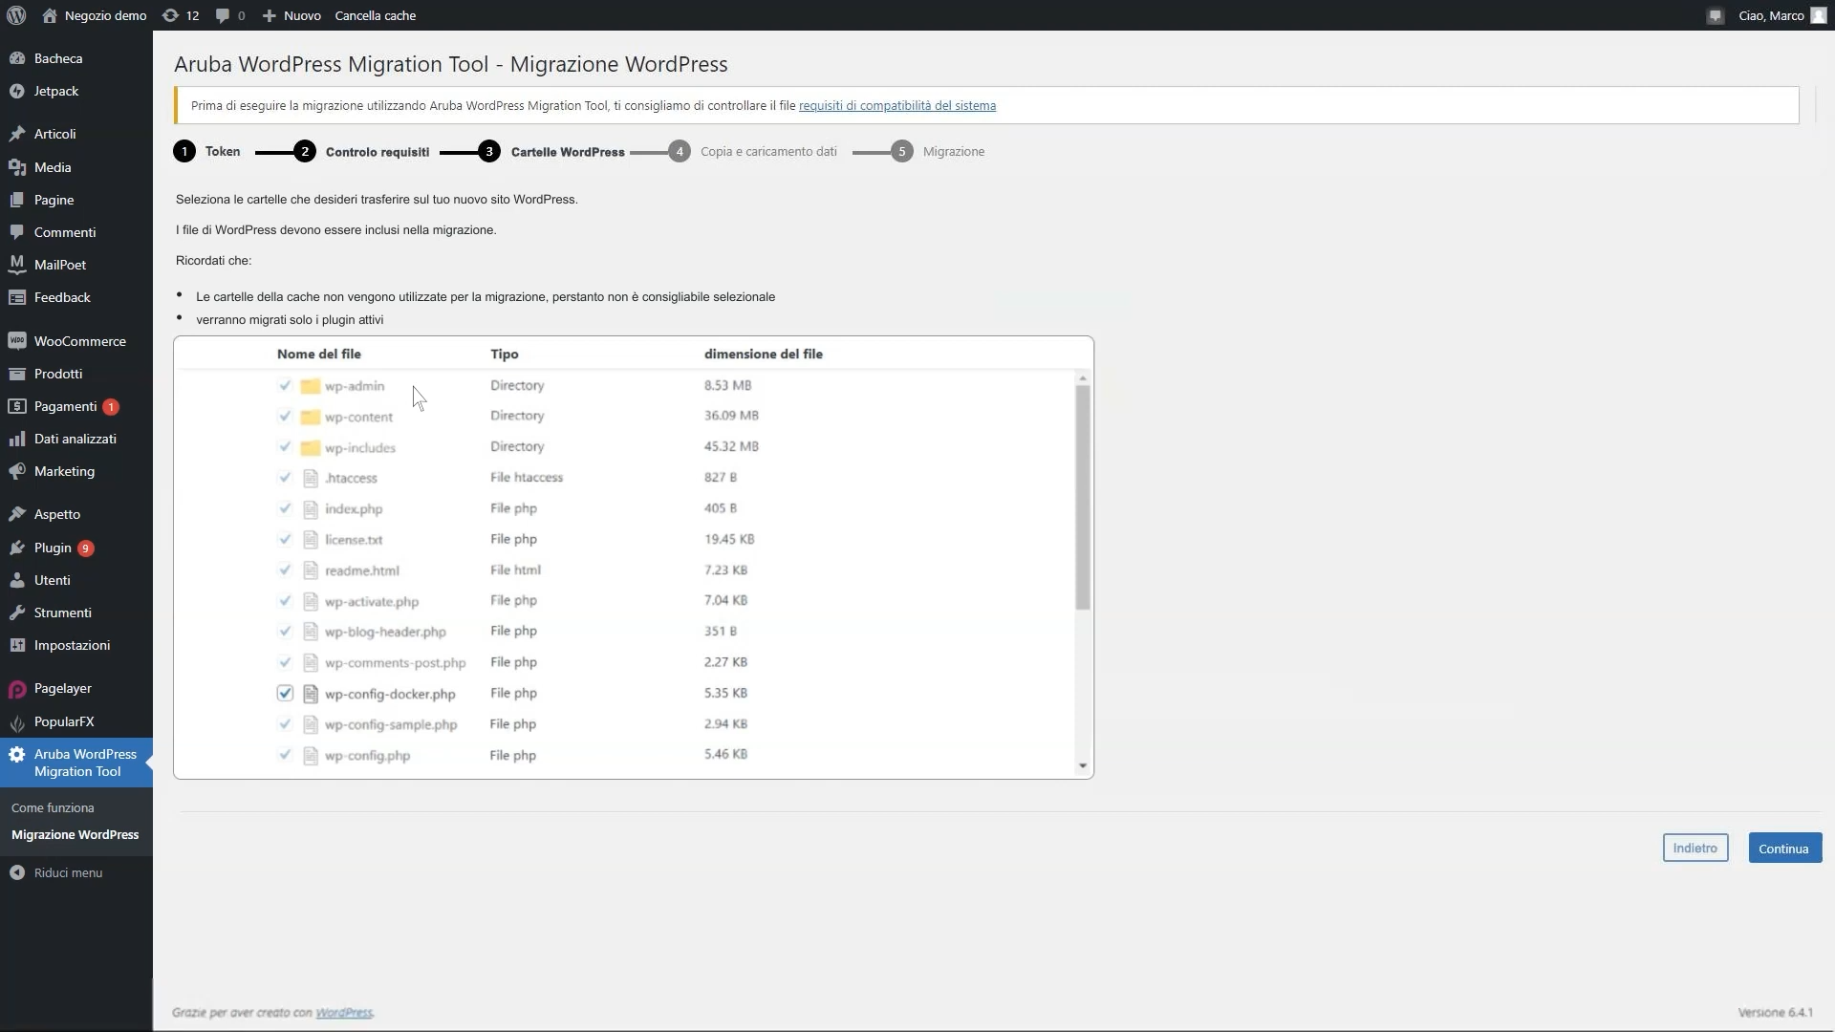Viewport: 1835px width, 1032px height.
Task: Open the WordPress footer link
Action: point(344,1012)
